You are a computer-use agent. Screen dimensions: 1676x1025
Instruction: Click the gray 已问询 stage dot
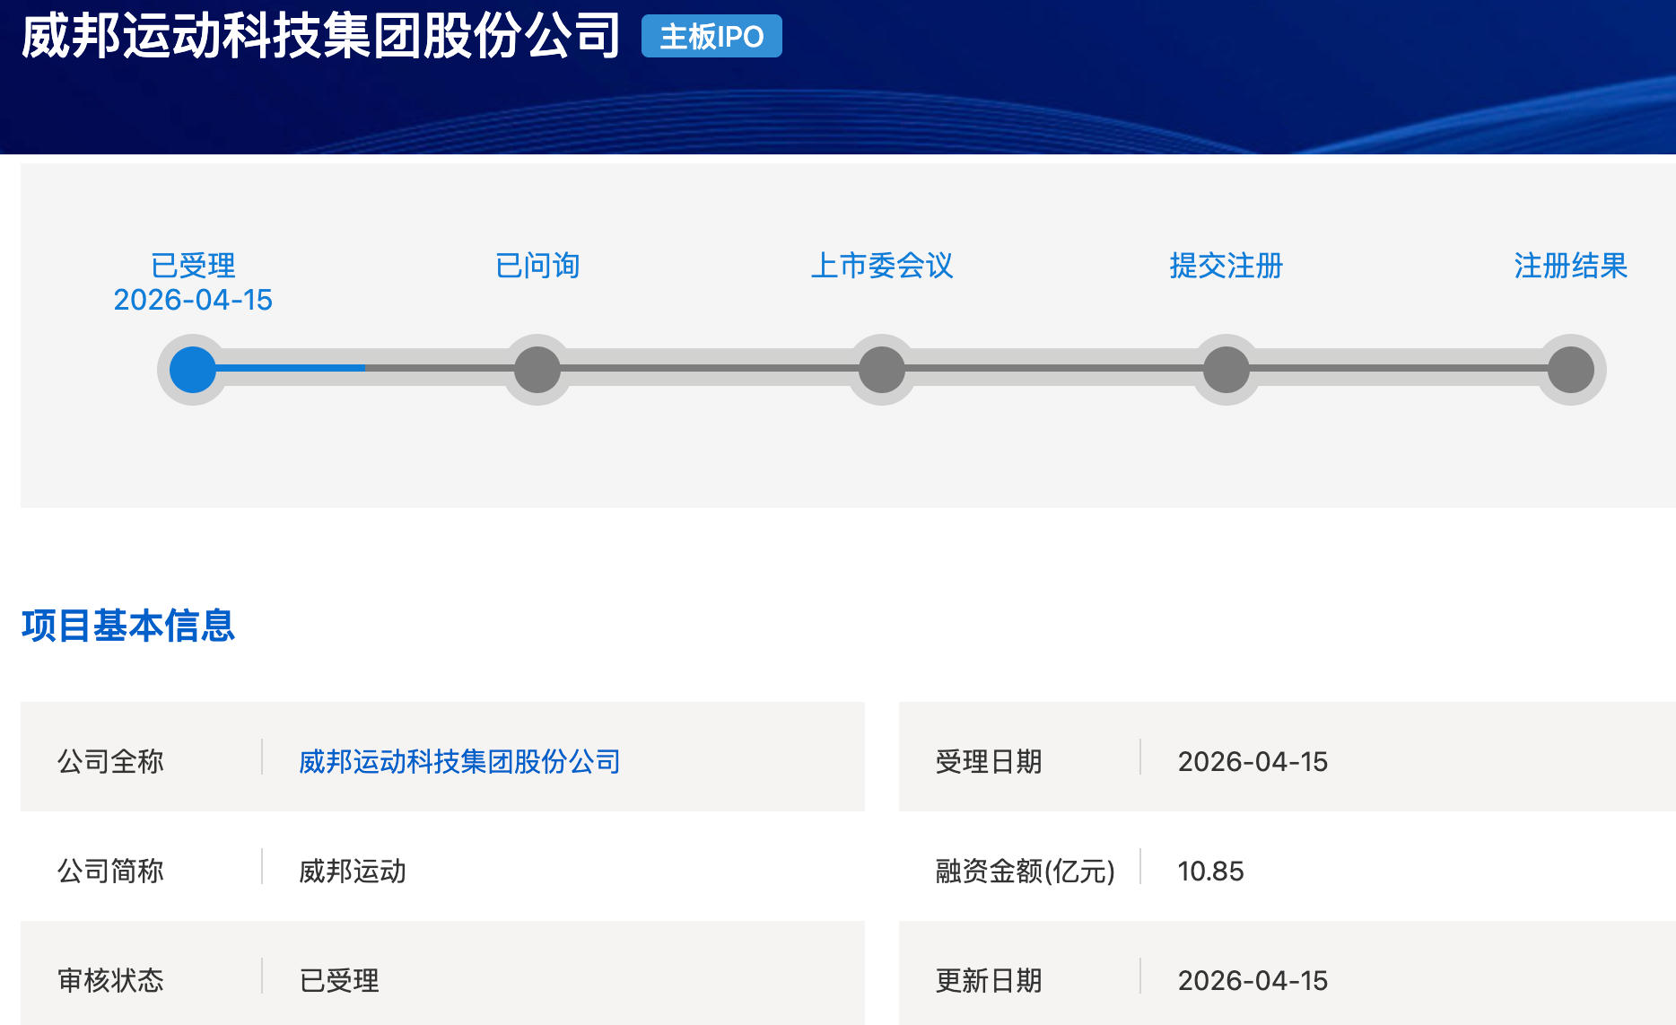(x=537, y=370)
